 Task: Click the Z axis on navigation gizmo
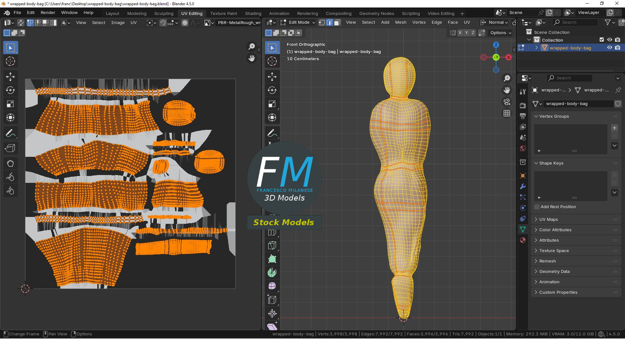(496, 45)
